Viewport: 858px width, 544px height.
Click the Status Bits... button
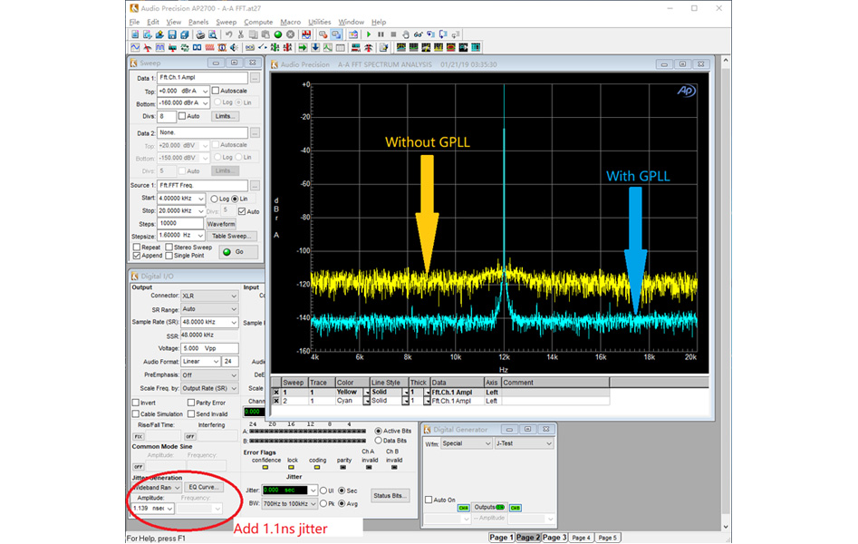click(x=390, y=495)
